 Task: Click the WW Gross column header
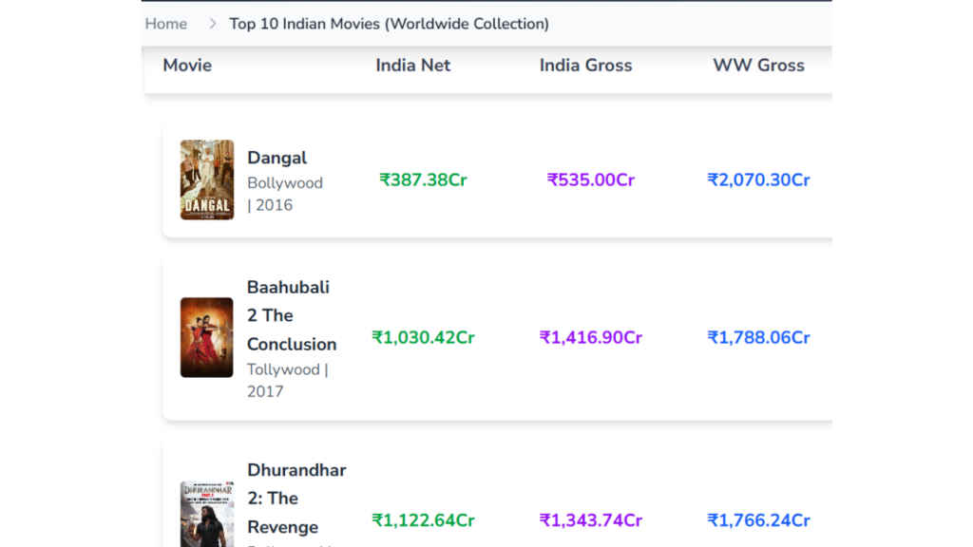758,66
